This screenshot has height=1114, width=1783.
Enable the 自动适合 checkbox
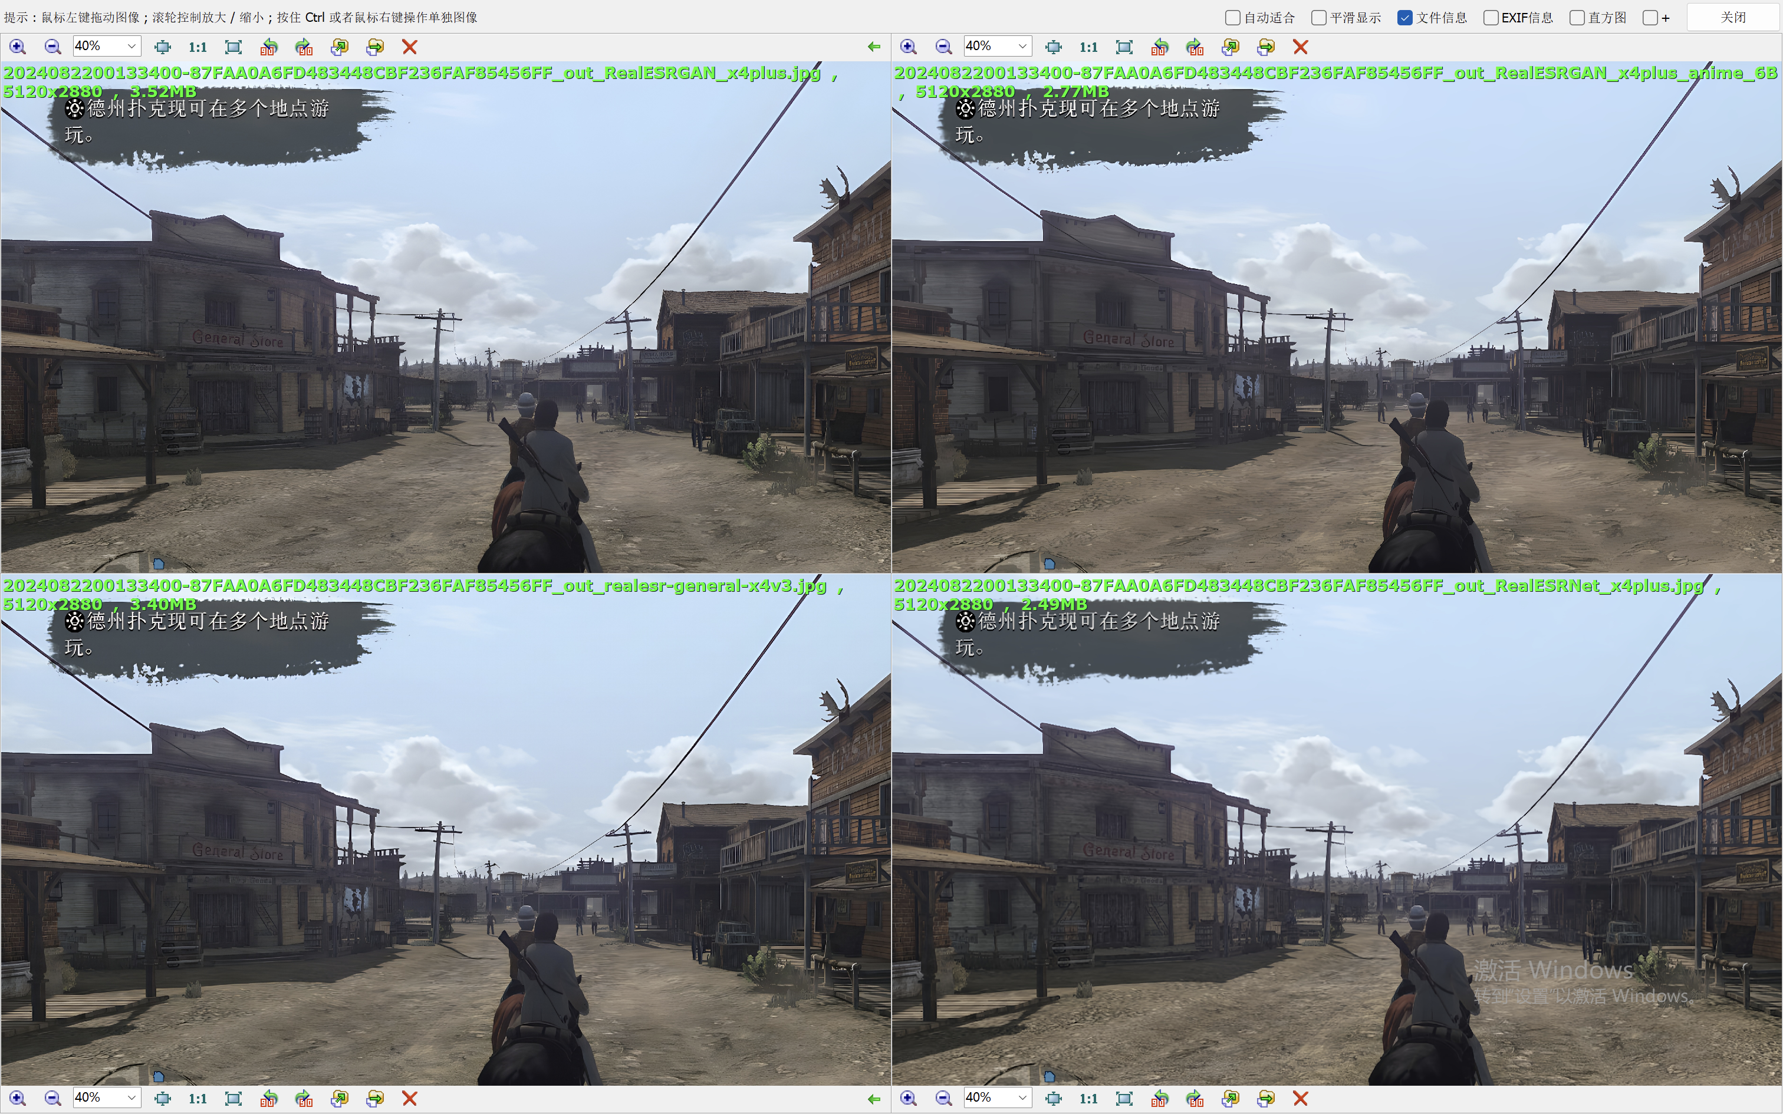pos(1233,18)
